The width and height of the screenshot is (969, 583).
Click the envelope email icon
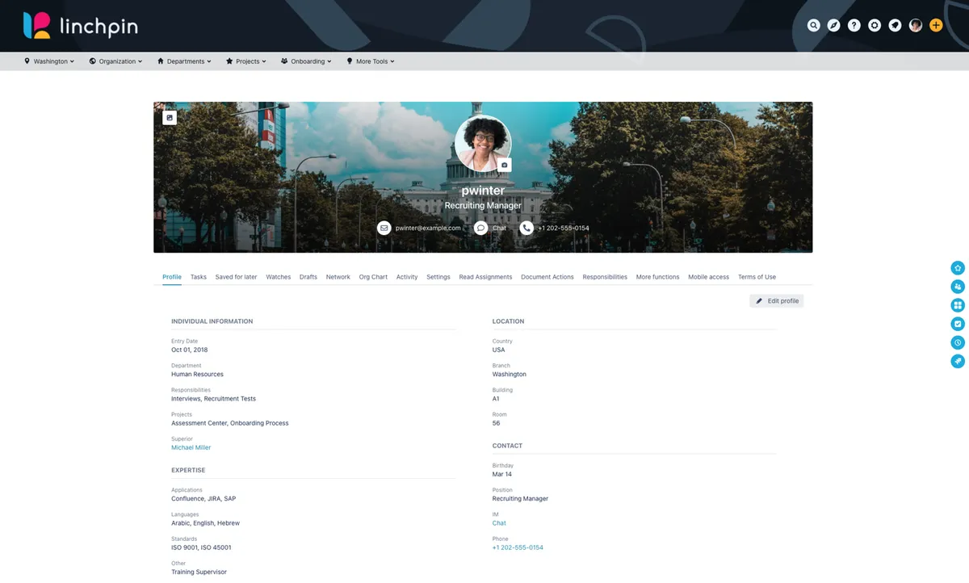tap(384, 228)
